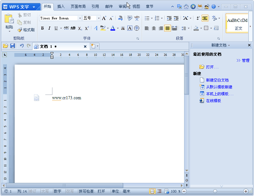Click the insert table grid icon
This screenshot has width=254, height=196.
216,28
